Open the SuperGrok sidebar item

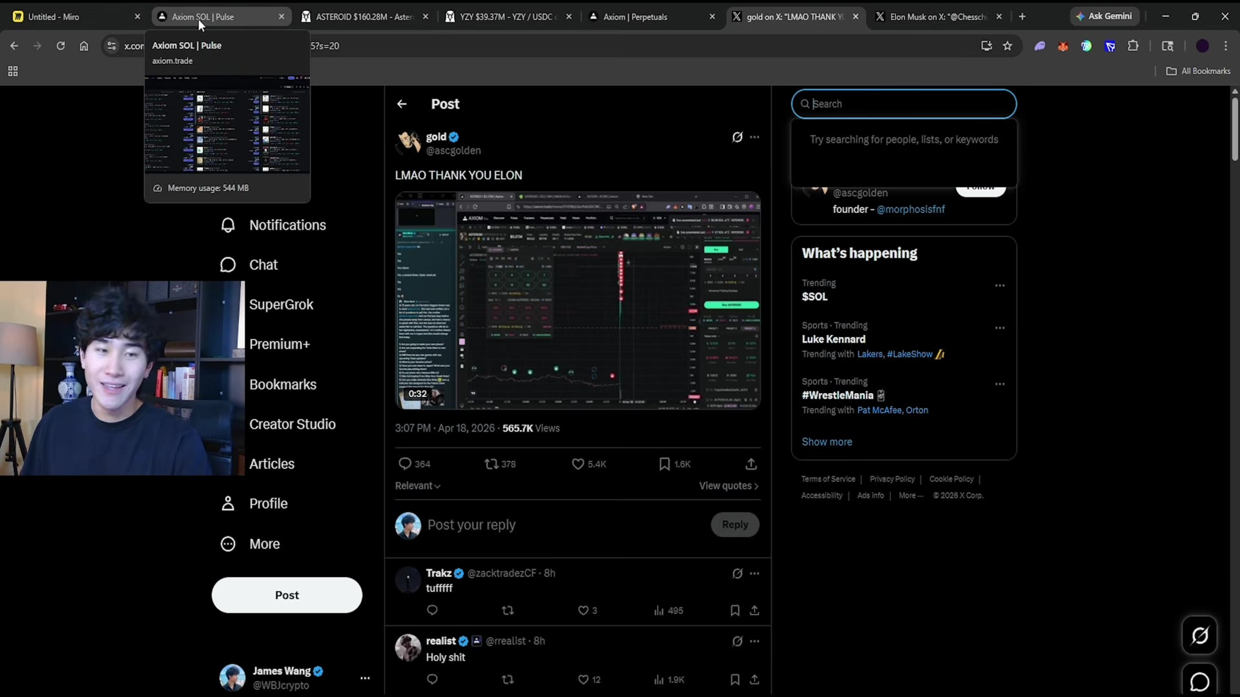point(281,305)
